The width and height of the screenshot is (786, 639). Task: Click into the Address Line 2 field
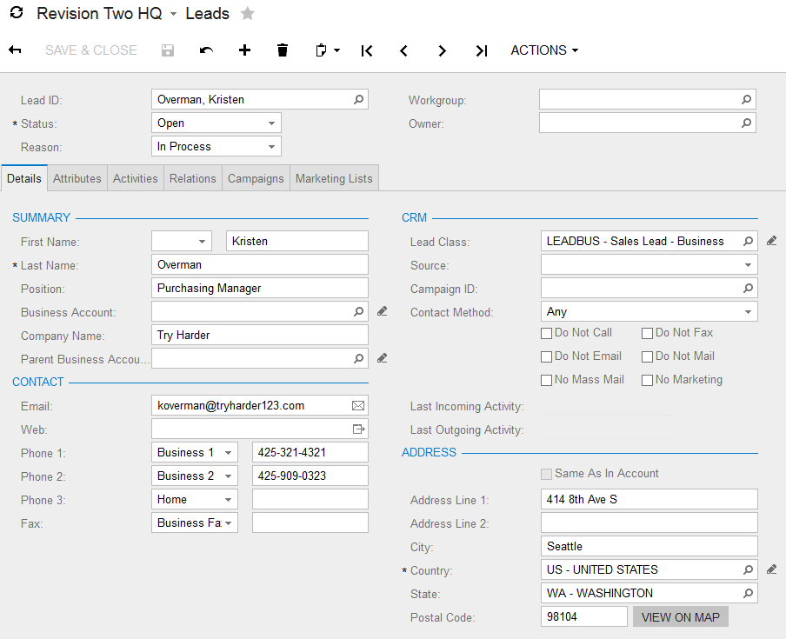click(x=649, y=523)
